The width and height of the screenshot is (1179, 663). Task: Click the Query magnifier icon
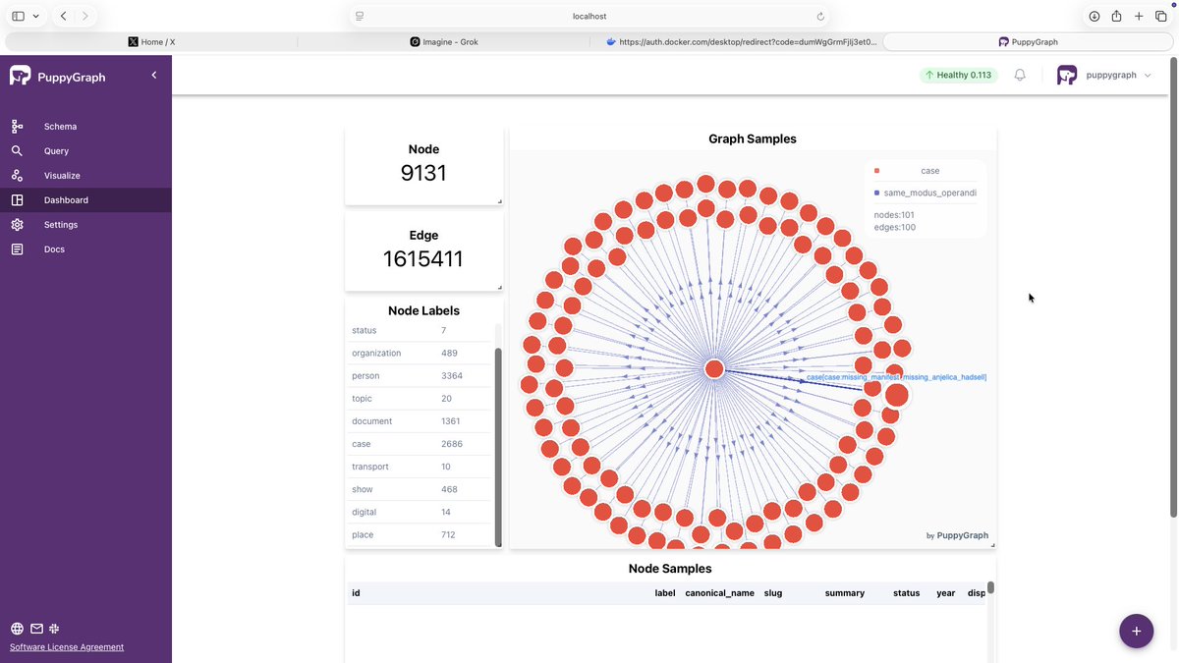17,151
